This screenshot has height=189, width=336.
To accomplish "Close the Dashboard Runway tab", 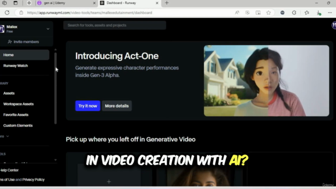I will click(157, 3).
